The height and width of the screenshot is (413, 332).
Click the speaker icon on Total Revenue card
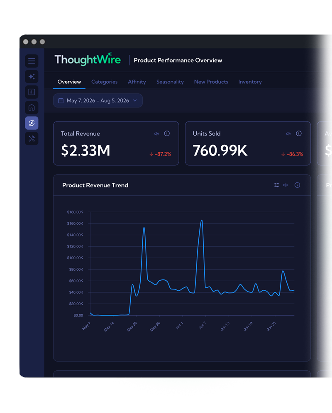pyautogui.click(x=156, y=134)
